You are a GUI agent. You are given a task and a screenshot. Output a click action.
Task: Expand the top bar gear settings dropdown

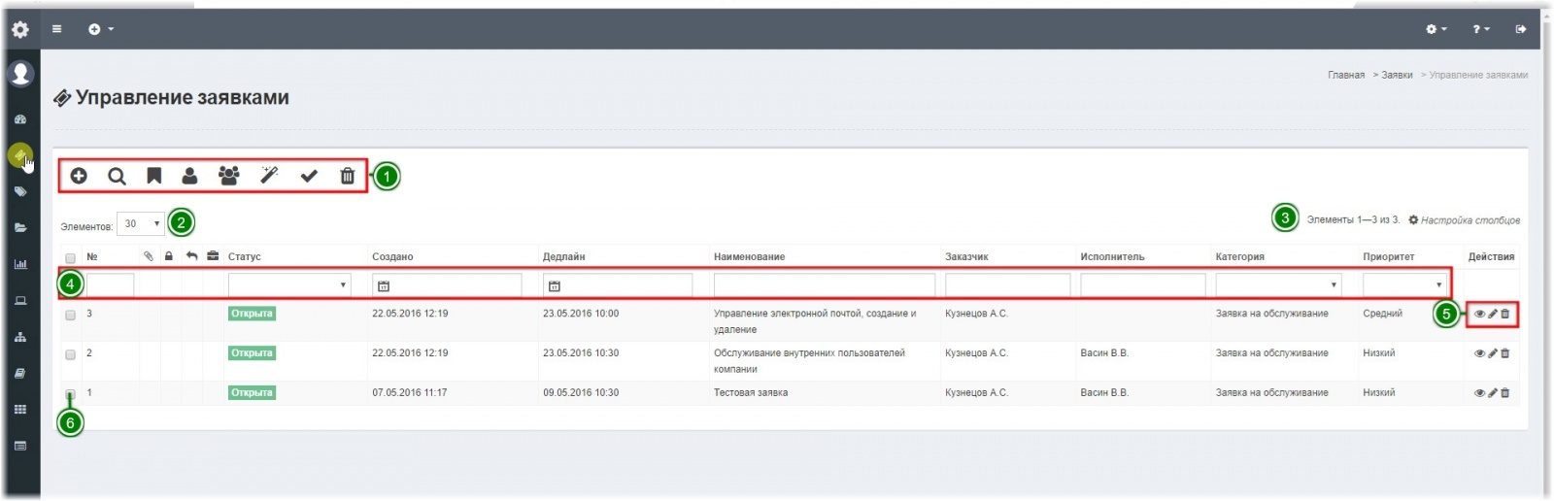[1436, 29]
